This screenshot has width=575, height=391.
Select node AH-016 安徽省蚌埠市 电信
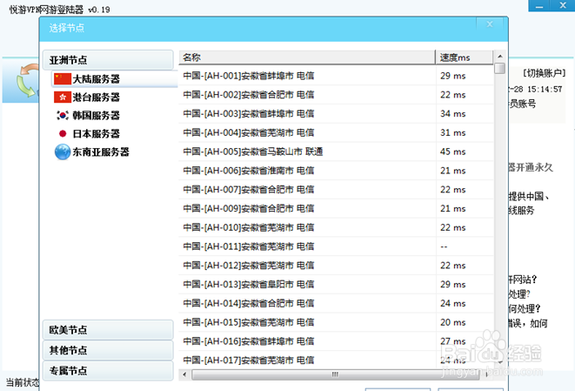(336, 341)
